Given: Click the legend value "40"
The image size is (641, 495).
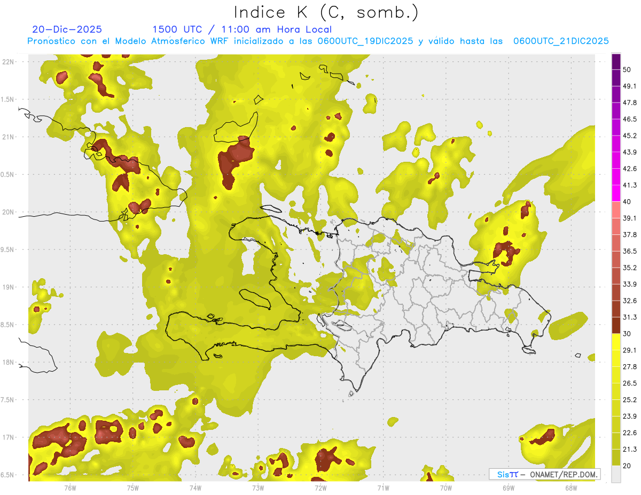Looking at the screenshot, I should click(627, 201).
